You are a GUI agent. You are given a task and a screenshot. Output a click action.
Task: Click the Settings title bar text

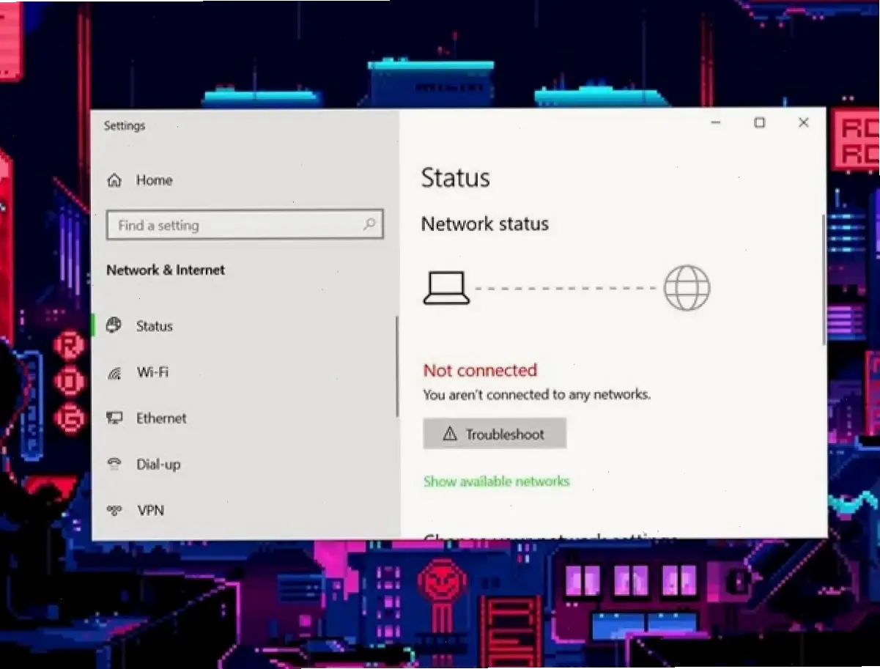coord(125,126)
